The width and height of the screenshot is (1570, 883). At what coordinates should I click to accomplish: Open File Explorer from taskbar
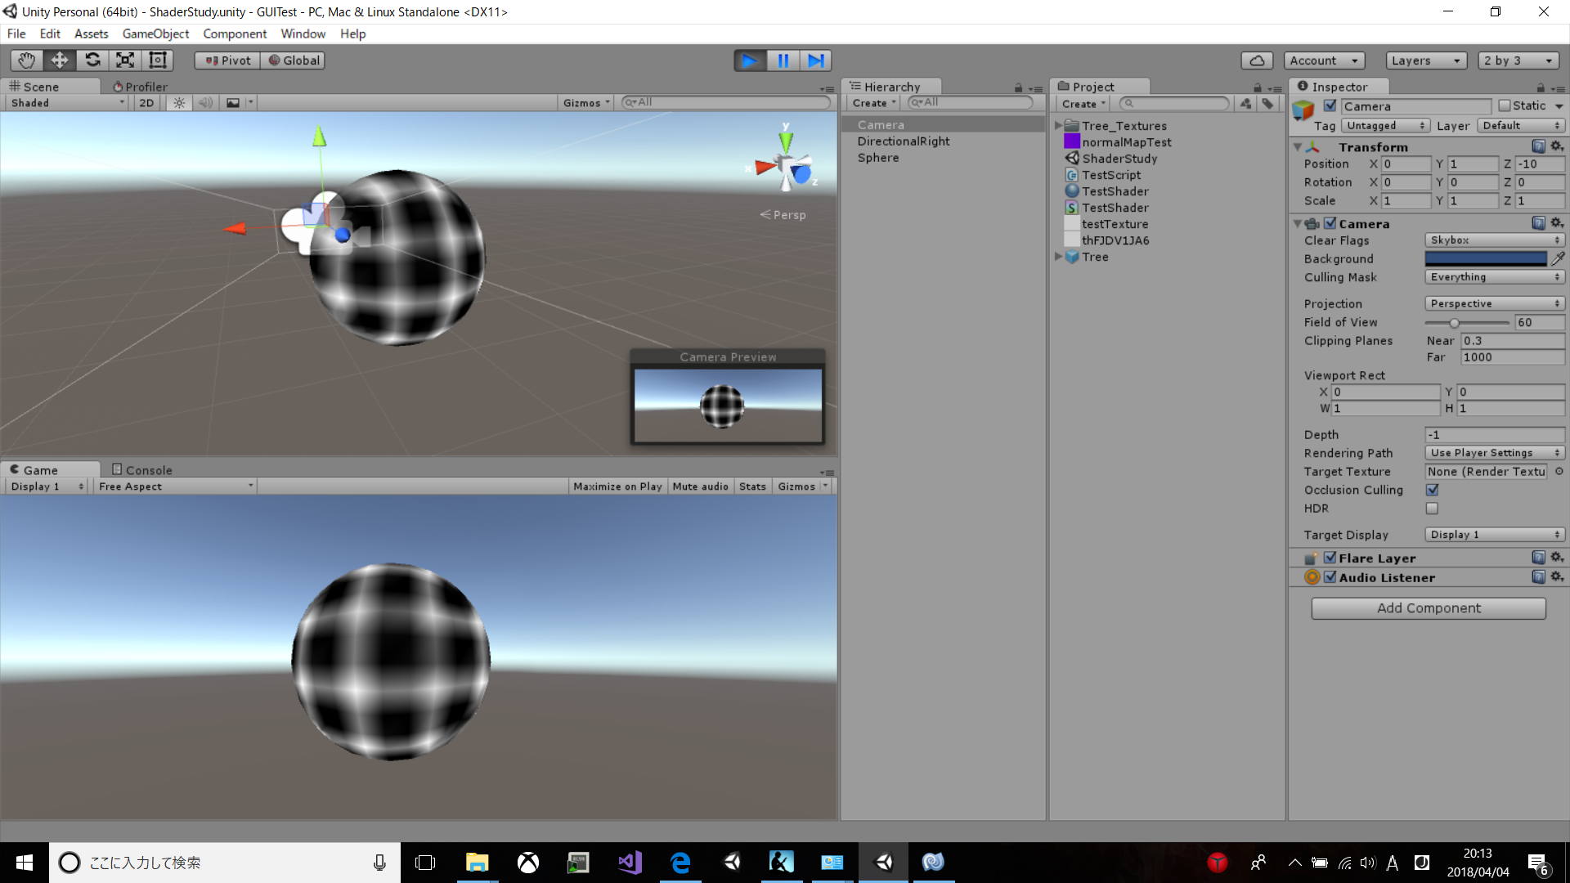pos(477,863)
